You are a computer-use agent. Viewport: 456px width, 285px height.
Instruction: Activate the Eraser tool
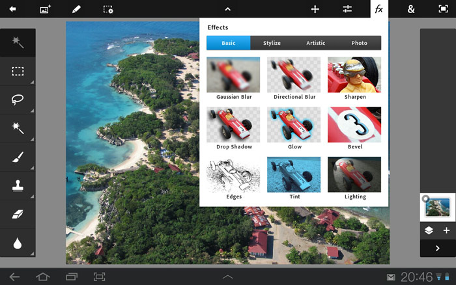(18, 214)
